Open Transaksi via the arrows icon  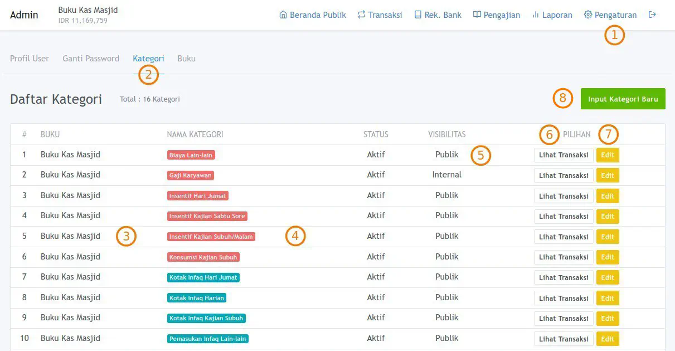tap(361, 15)
